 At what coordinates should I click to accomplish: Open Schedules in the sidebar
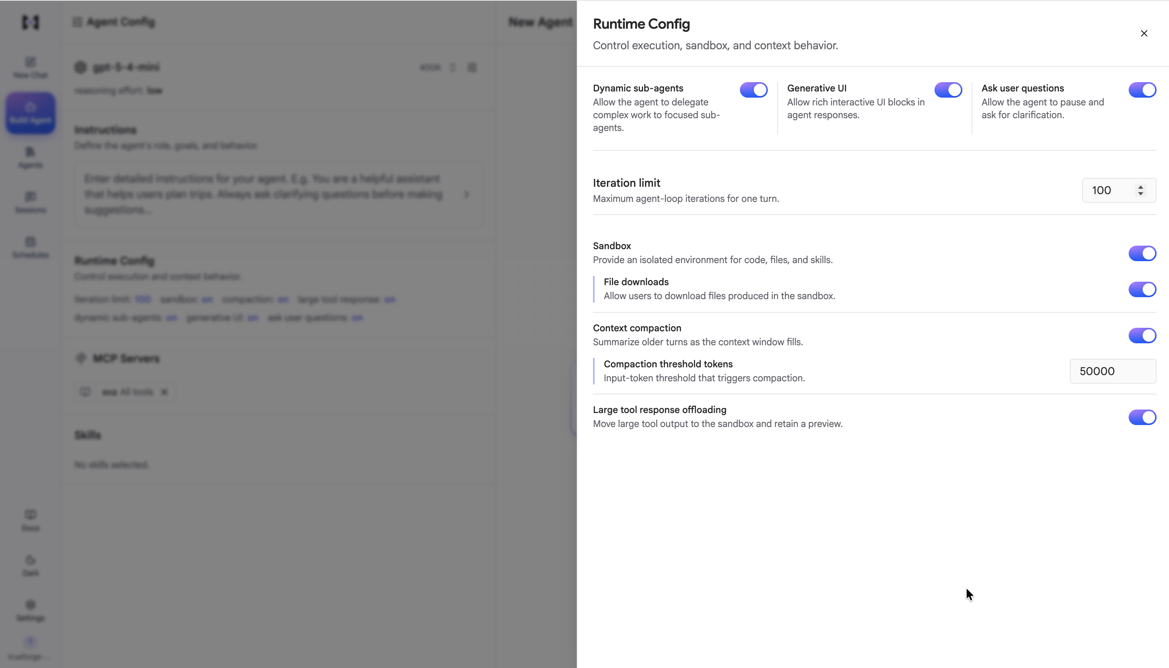30,248
